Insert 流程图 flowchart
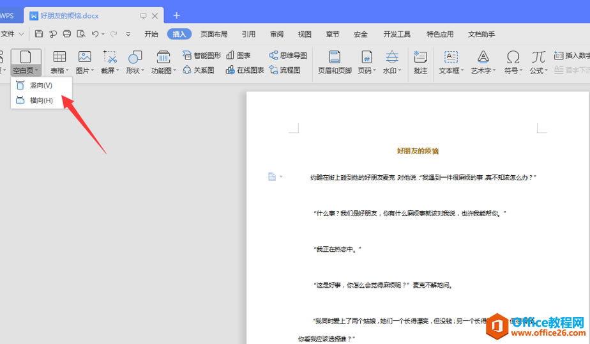The height and width of the screenshot is (344, 590). click(x=285, y=70)
